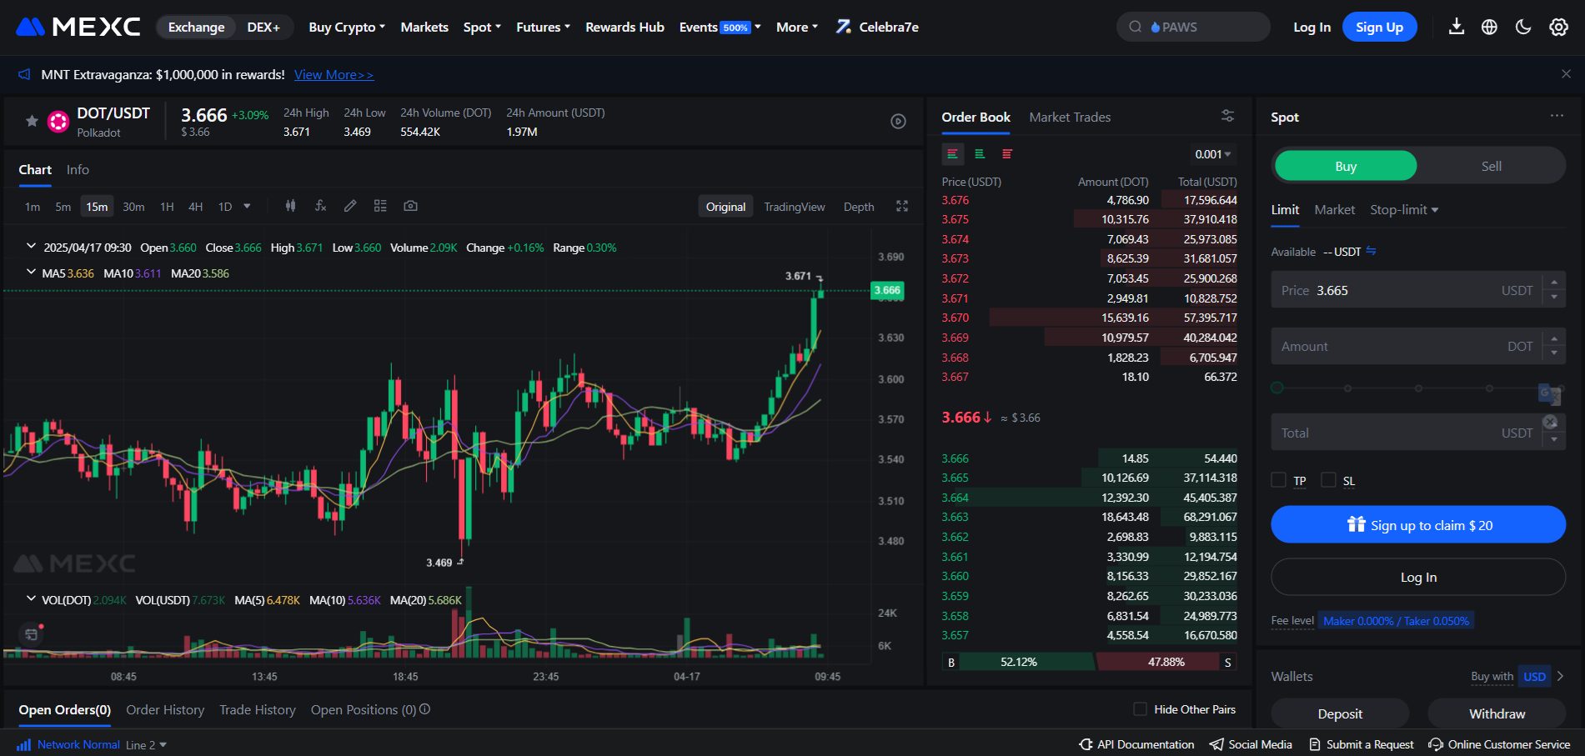Add DOT/USDT to favorites with star icon
The image size is (1585, 756).
pyautogui.click(x=32, y=122)
